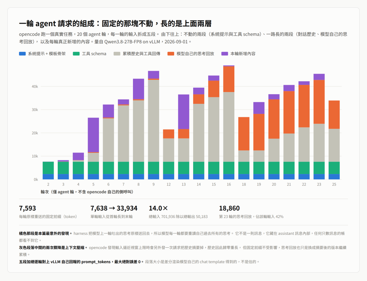367x281 pixels.
Task: Click the purple segment of round 13 bar
Action: tap(184, 112)
